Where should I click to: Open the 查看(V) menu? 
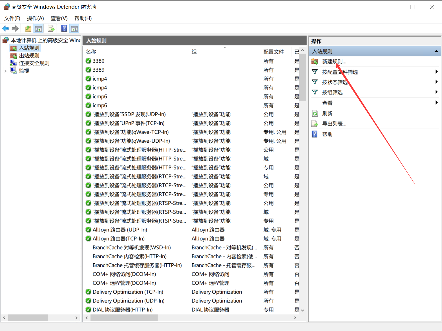pos(59,18)
